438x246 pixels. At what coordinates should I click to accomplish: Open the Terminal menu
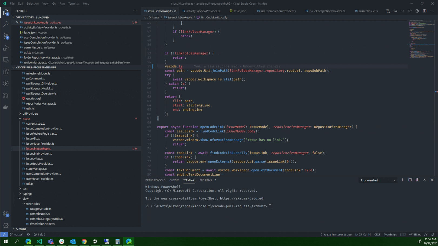pos(74,4)
